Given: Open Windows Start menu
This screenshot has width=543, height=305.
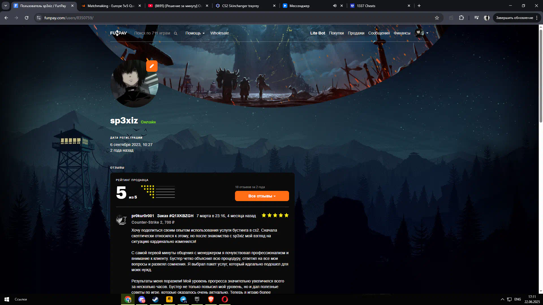Looking at the screenshot, I should 7,299.
